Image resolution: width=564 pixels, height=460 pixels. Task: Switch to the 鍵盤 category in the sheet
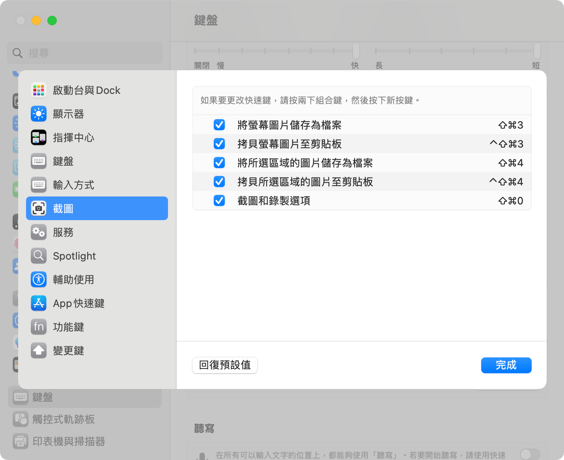pyautogui.click(x=63, y=161)
